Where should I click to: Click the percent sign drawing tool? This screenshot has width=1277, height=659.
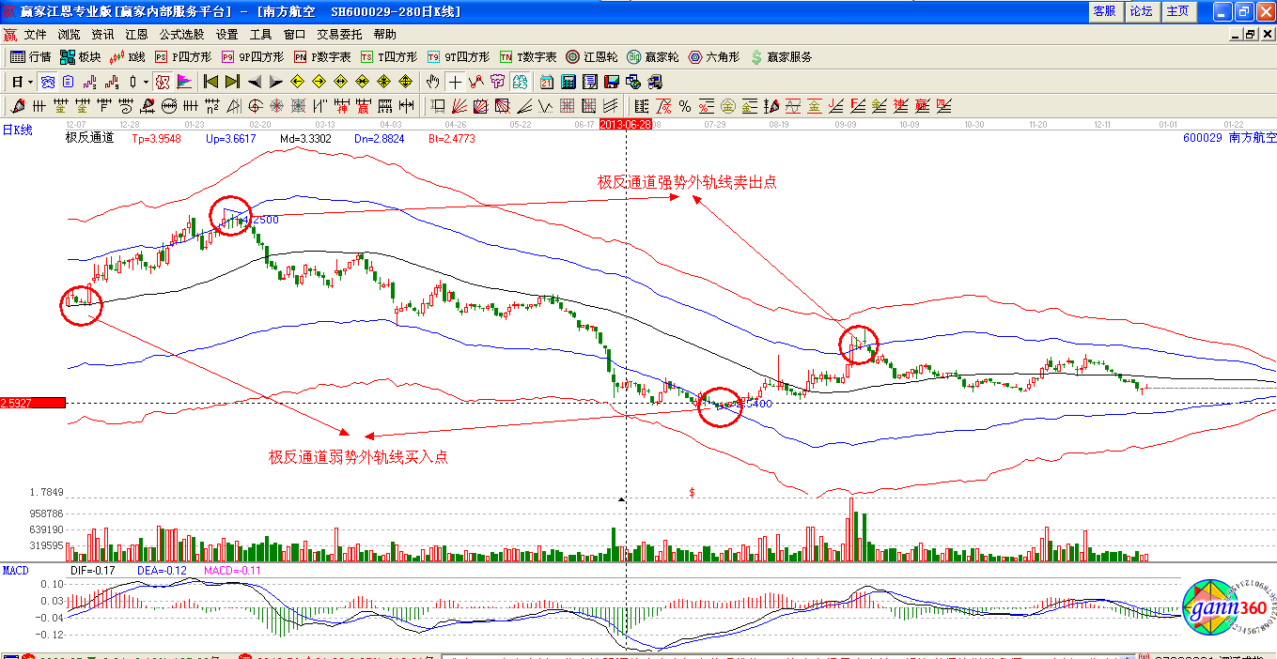coord(685,106)
